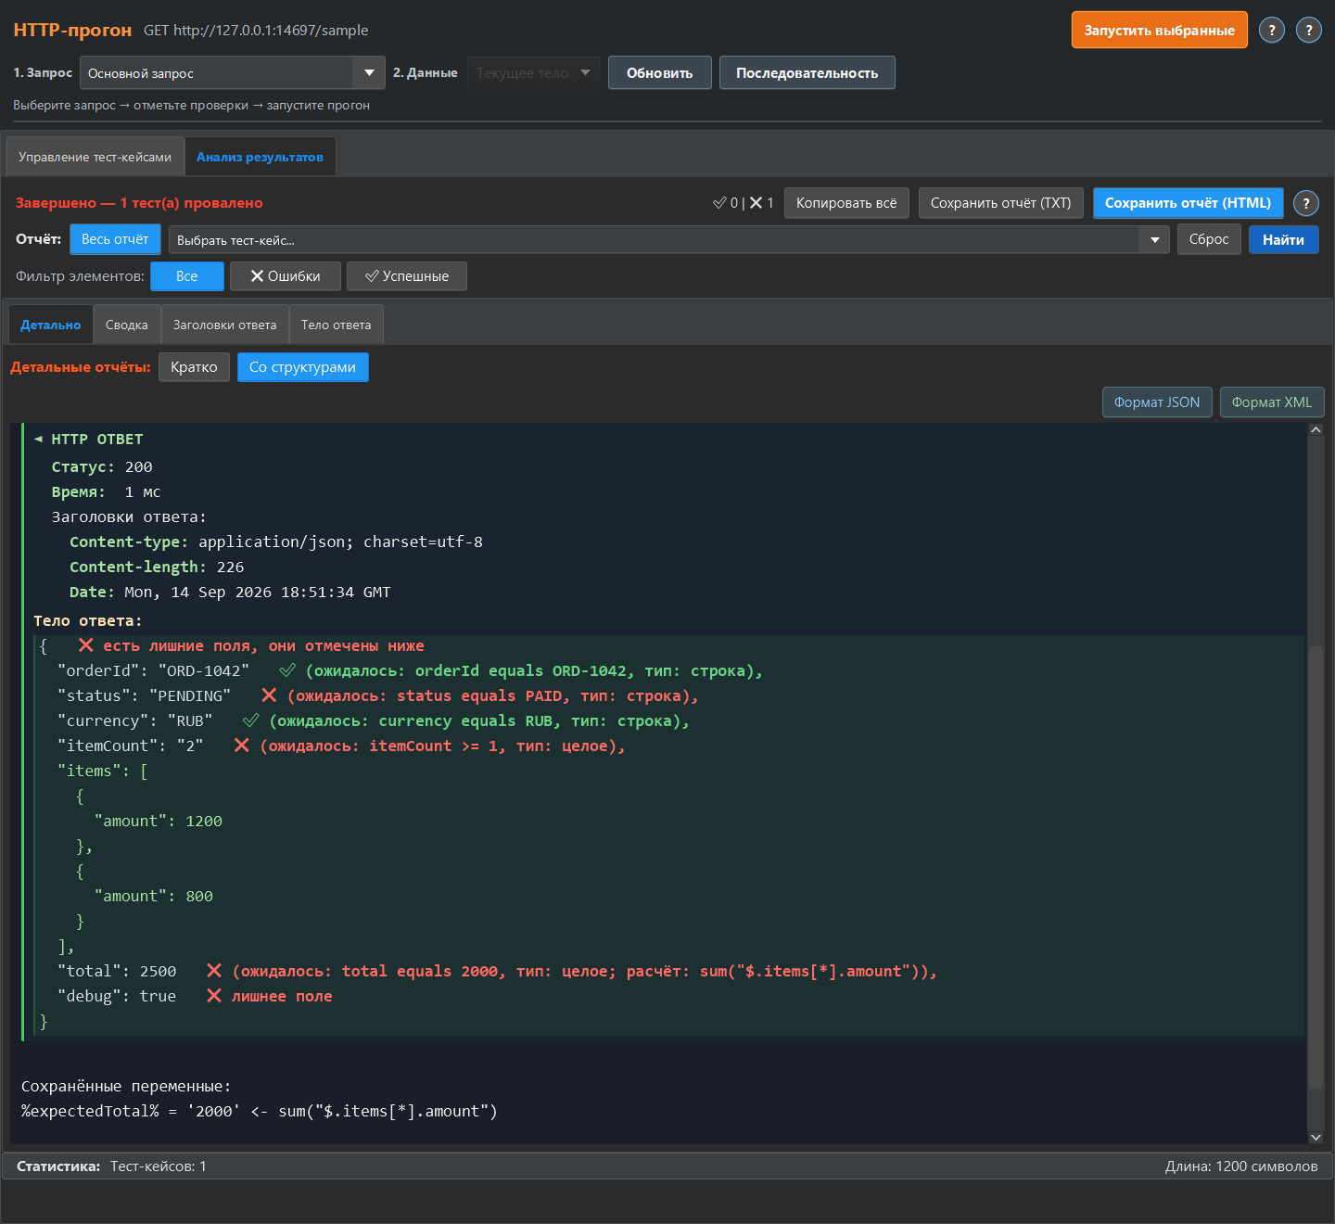Select the Кратко detailed report mode
Viewport: 1335px width, 1224px height.
point(194,367)
